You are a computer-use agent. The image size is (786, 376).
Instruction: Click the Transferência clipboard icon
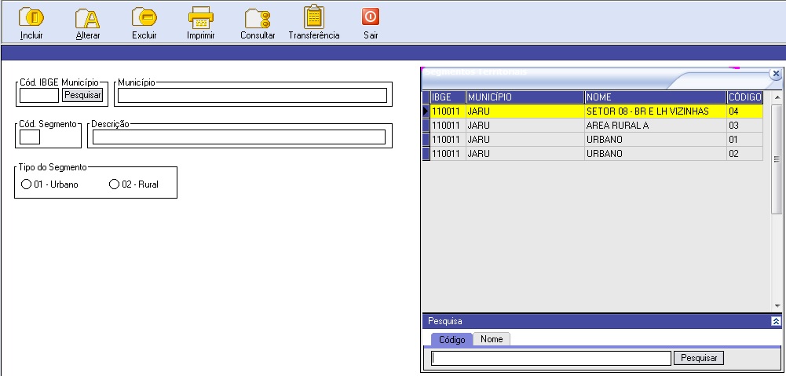coord(313,17)
